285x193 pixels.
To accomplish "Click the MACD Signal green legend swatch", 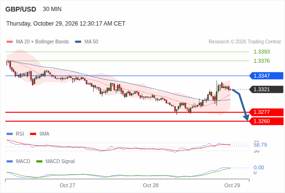I will coord(40,162).
